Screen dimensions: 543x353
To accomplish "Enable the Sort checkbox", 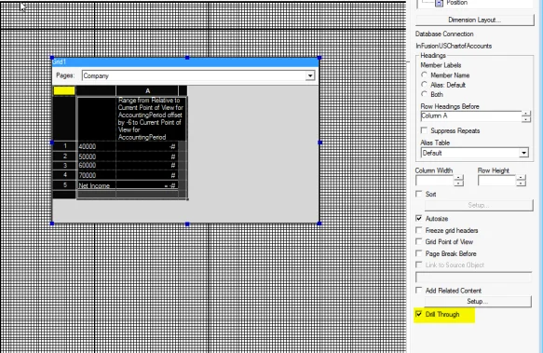I will click(419, 194).
